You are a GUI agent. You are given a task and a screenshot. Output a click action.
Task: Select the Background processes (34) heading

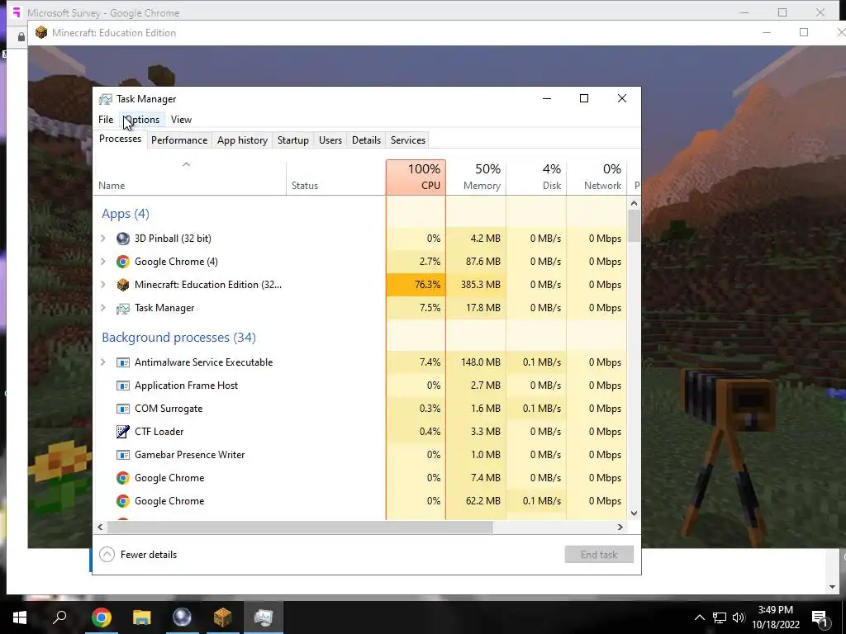[178, 338]
